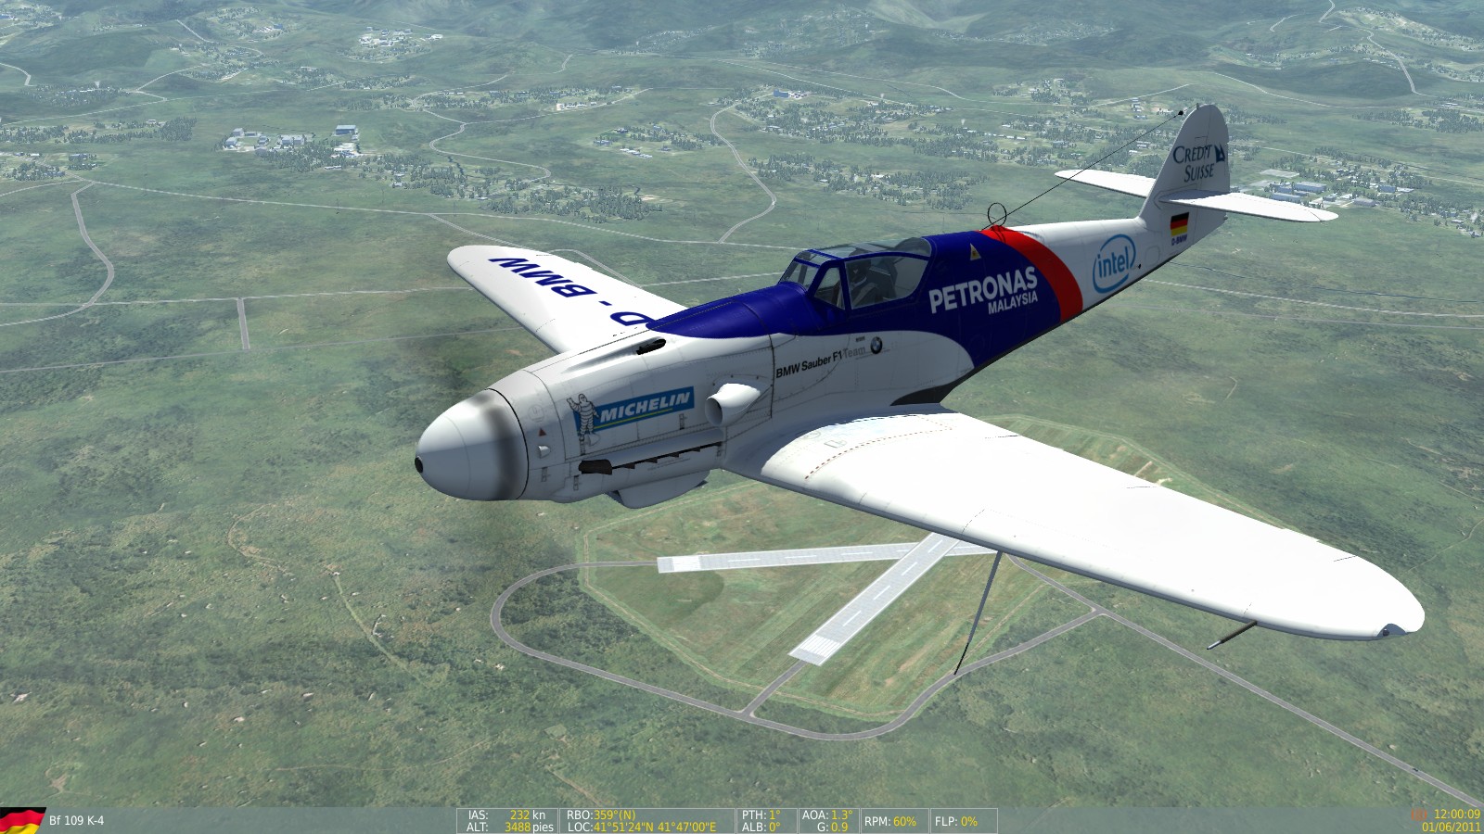Click the AOA 1.3° readout

point(827,815)
